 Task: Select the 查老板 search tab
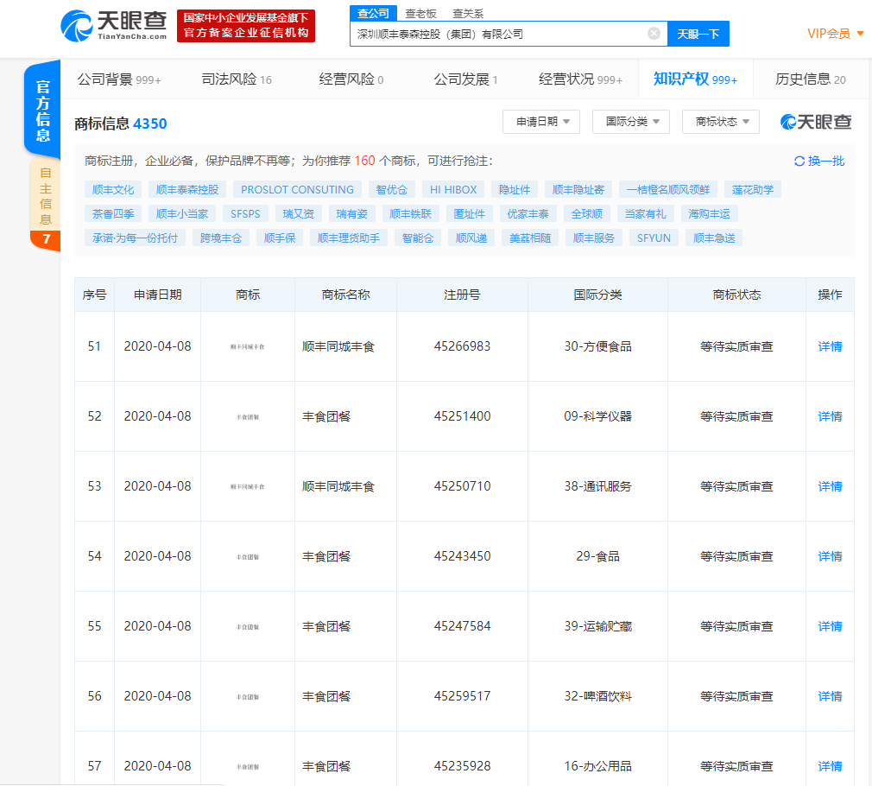coord(420,14)
